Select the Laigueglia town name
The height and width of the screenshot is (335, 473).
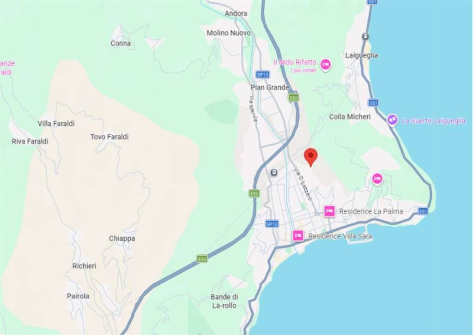pyautogui.click(x=361, y=55)
